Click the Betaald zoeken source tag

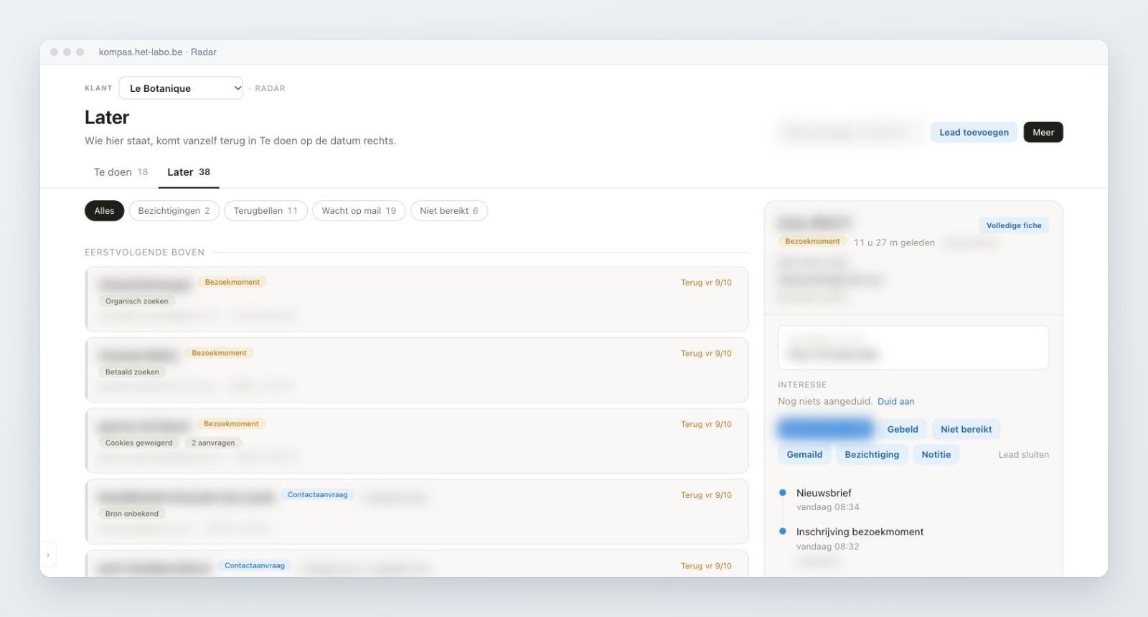pos(132,372)
